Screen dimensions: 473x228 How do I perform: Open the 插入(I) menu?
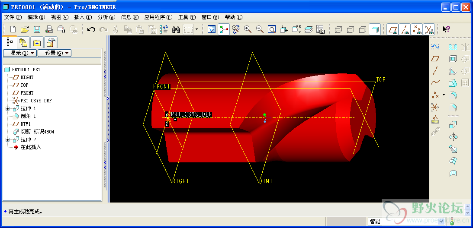click(x=83, y=17)
